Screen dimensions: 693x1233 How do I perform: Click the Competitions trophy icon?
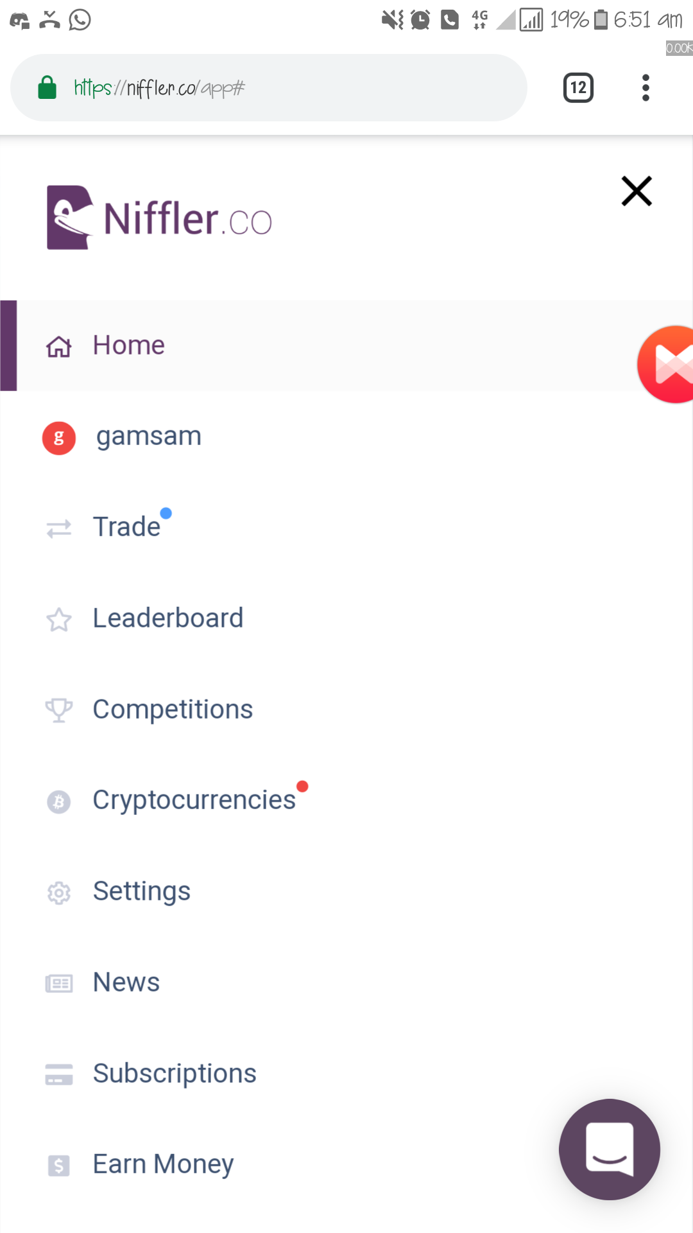[x=59, y=710]
